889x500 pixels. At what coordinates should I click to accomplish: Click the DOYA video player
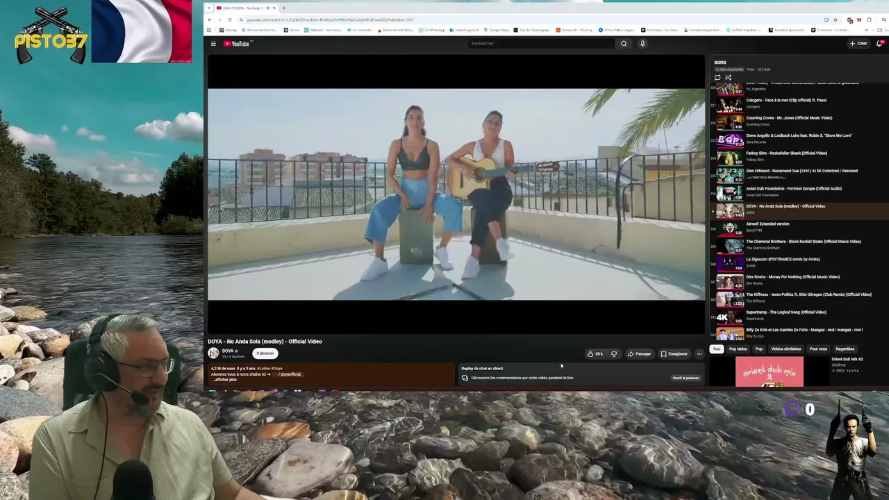(456, 194)
